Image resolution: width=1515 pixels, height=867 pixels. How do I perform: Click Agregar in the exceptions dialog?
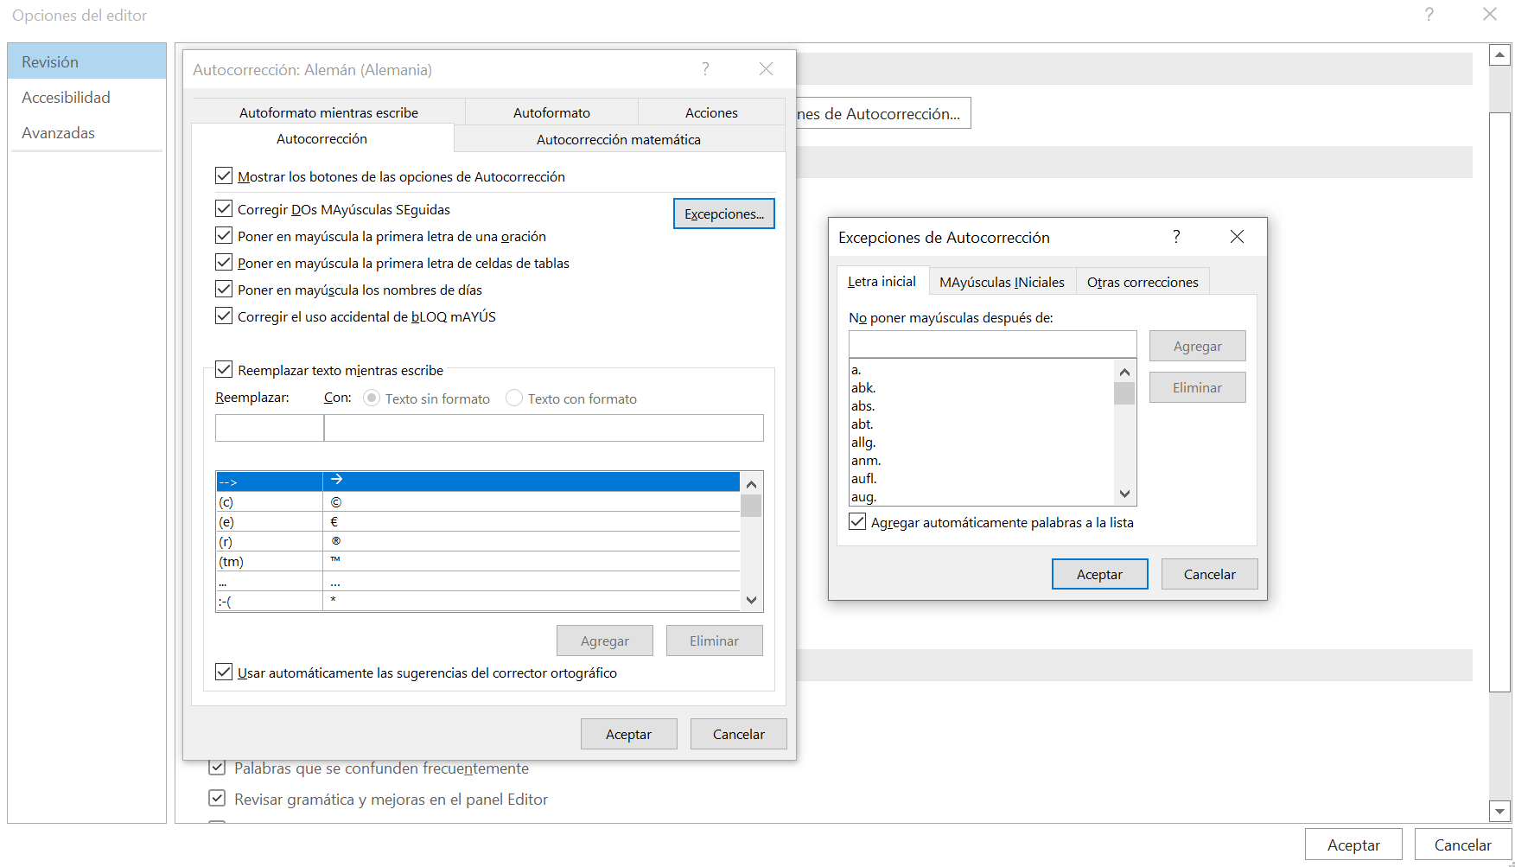tap(1198, 346)
